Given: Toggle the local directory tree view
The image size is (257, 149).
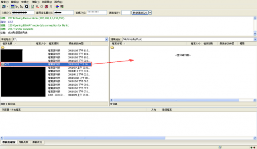Looking at the screenshot, I should point(17,7).
